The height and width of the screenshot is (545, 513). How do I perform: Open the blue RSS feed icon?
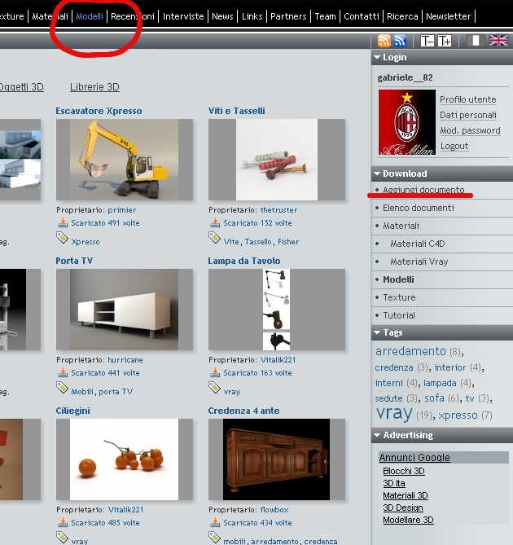pyautogui.click(x=401, y=41)
